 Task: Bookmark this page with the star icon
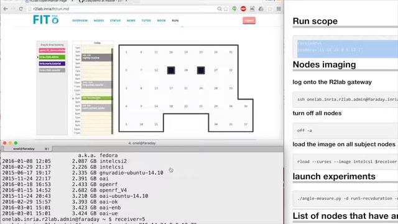(226, 9)
